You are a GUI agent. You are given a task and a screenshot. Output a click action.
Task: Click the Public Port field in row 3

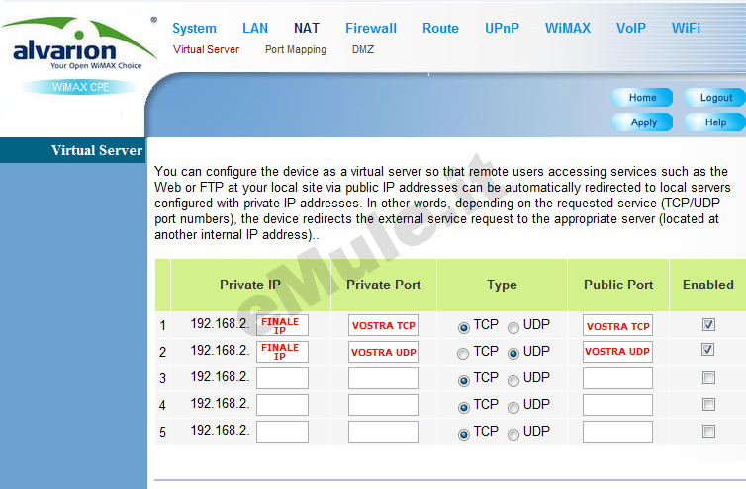[617, 378]
